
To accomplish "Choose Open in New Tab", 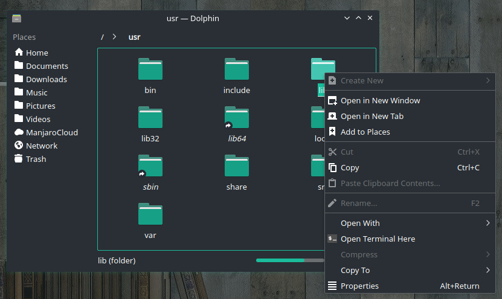I will [410, 116].
